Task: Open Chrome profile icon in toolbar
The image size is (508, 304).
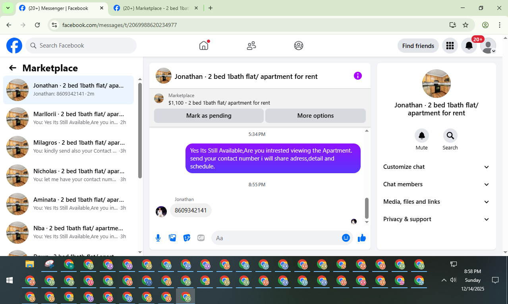Action: point(485,25)
